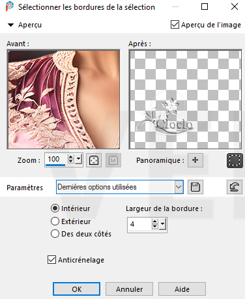The width and height of the screenshot is (245, 299).
Task: Select the Des deux côtés radio button
Action: point(55,234)
